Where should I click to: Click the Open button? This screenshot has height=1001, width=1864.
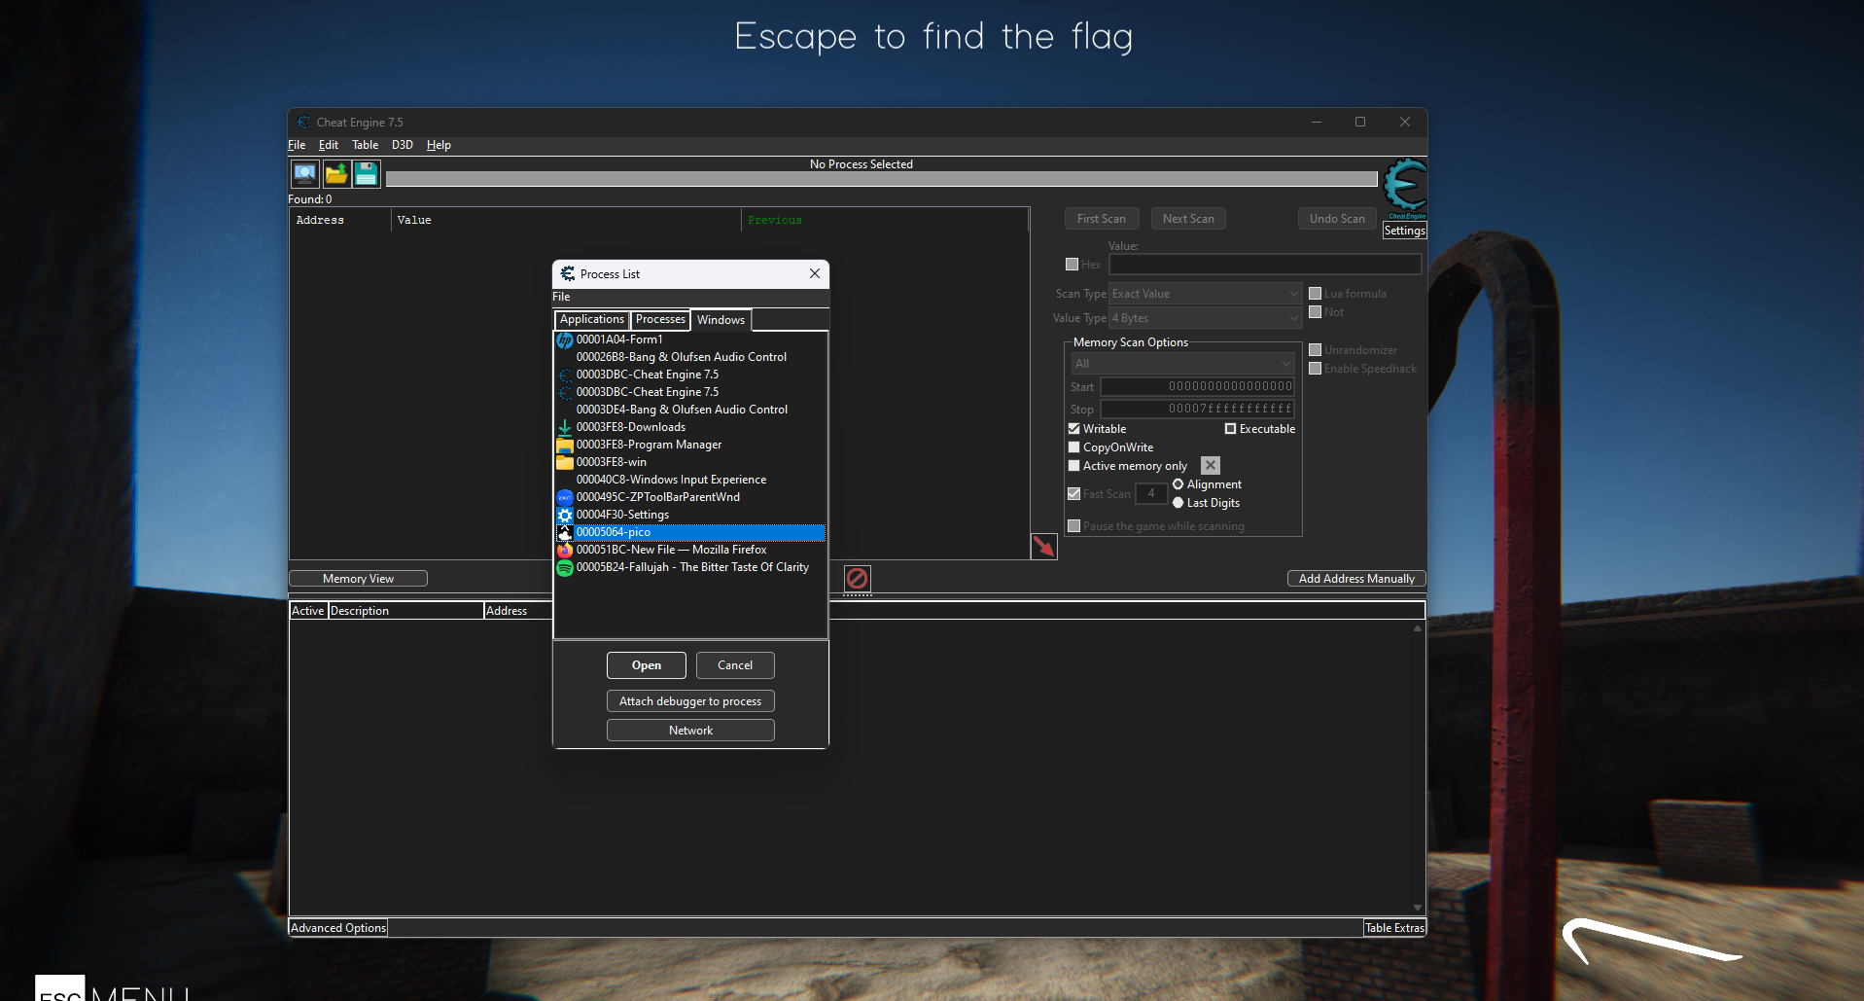pyautogui.click(x=647, y=665)
